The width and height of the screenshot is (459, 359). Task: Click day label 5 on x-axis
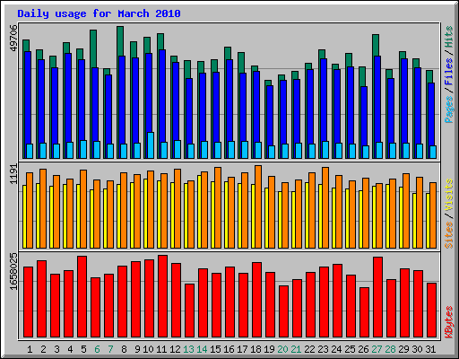point(83,349)
